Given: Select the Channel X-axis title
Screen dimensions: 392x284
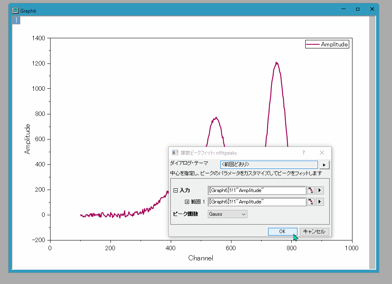Looking at the screenshot, I should click(200, 258).
